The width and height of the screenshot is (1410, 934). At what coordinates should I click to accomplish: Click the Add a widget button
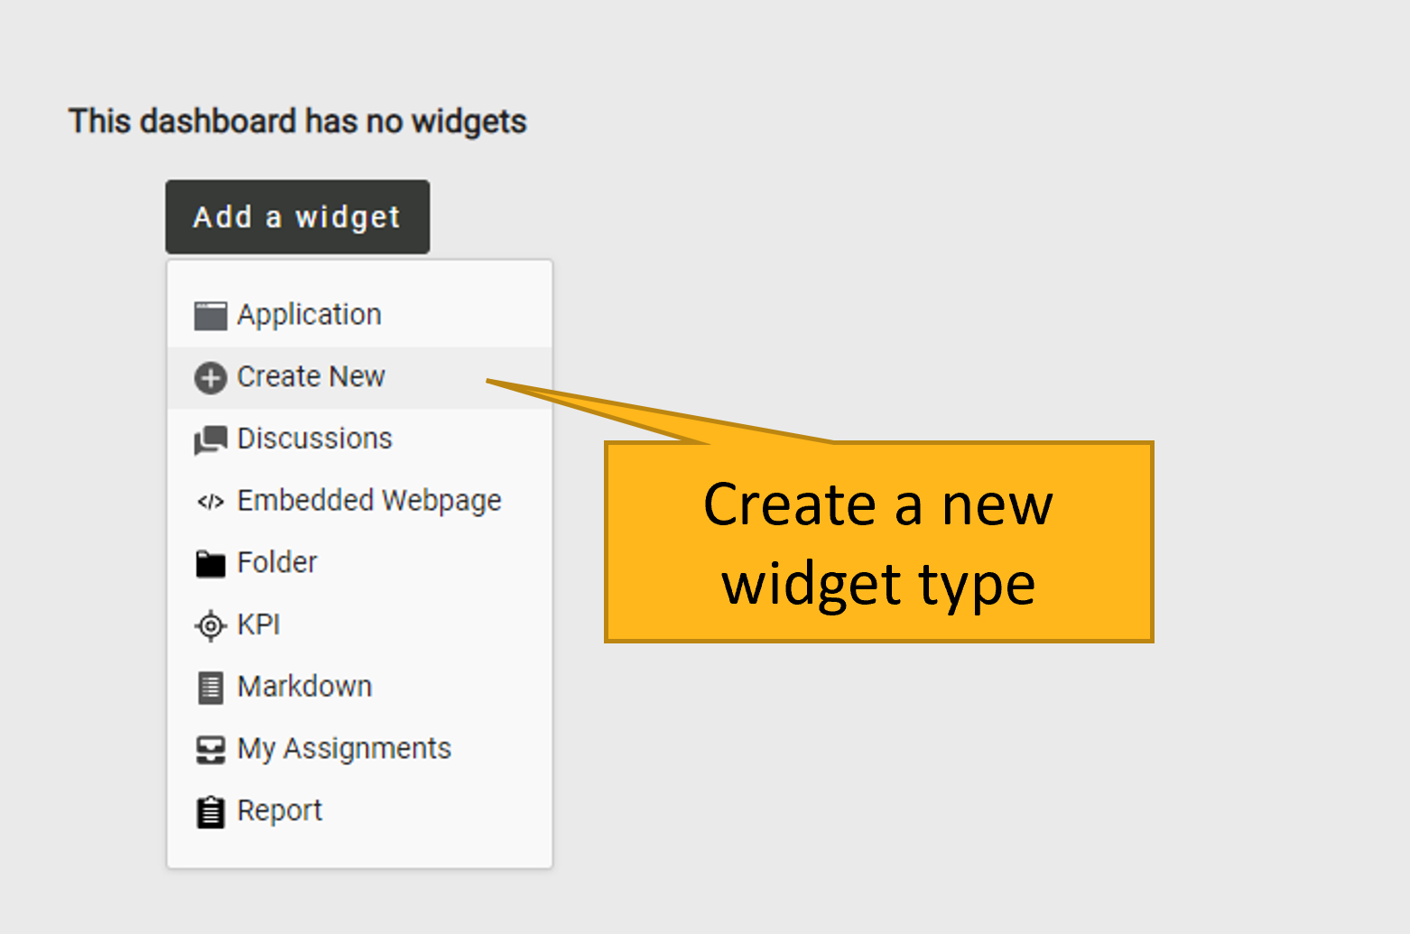297,217
